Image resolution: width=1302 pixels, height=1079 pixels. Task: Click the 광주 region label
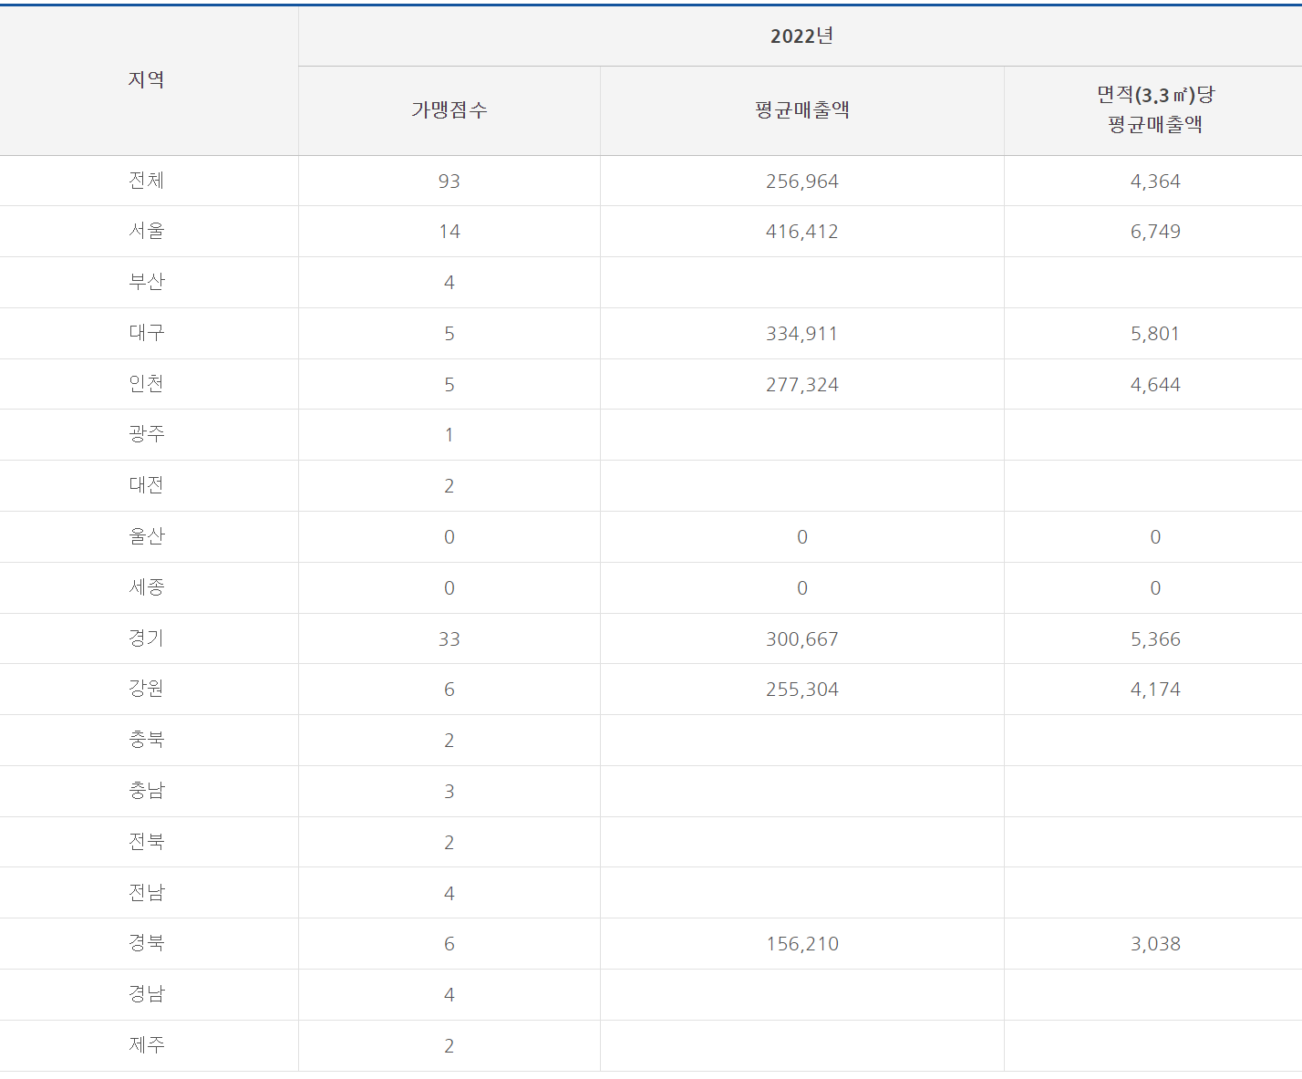click(147, 434)
